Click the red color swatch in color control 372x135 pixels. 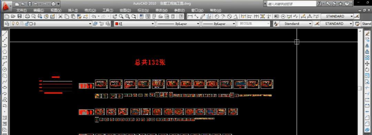tap(117, 24)
